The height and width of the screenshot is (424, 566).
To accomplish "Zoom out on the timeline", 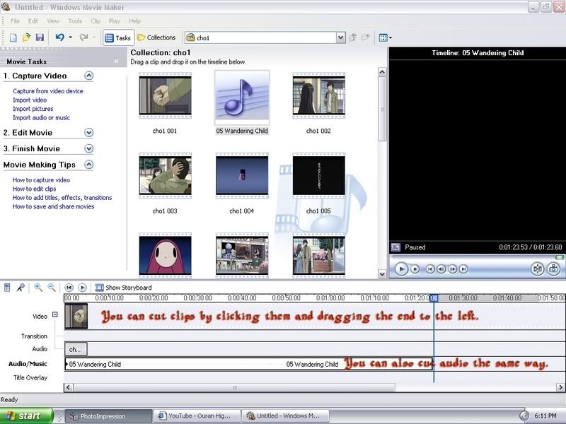I will coord(52,288).
